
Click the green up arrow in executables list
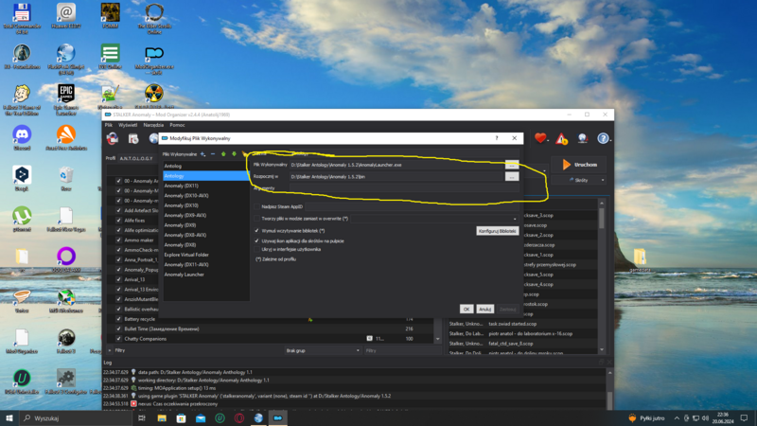223,154
